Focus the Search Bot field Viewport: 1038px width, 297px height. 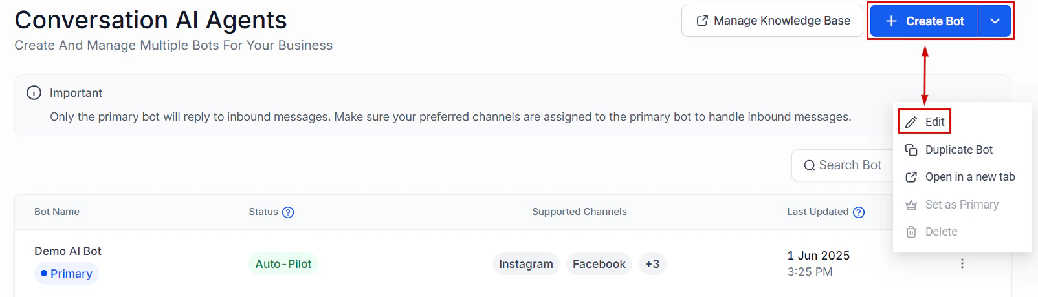tap(844, 165)
